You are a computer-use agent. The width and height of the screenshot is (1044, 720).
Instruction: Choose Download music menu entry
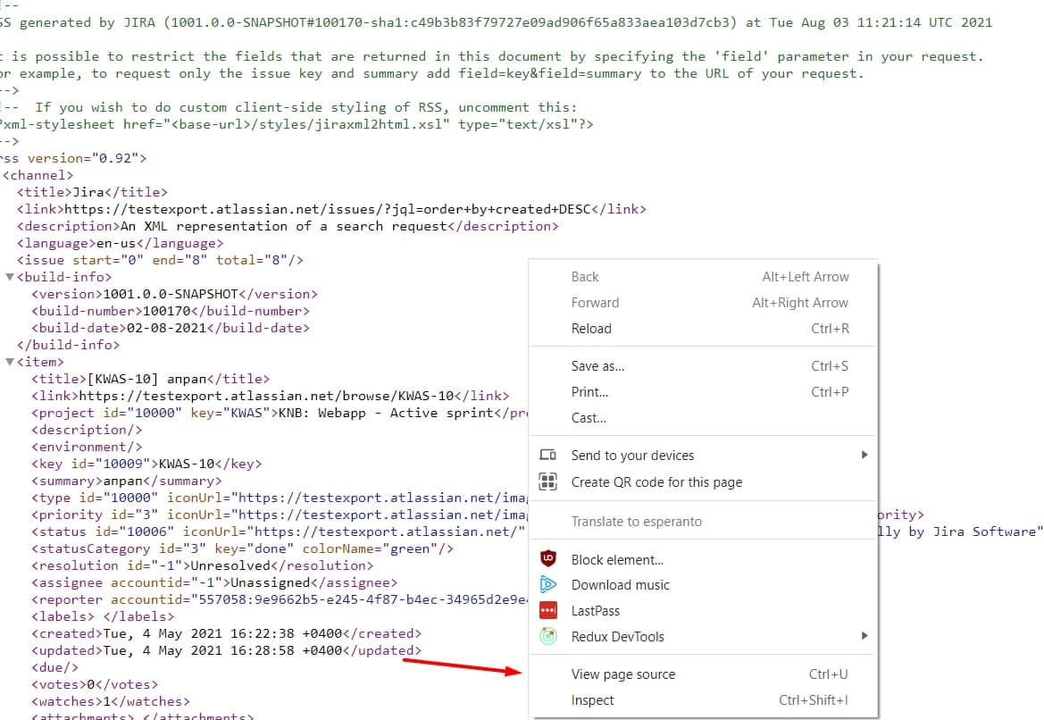[x=703, y=585]
